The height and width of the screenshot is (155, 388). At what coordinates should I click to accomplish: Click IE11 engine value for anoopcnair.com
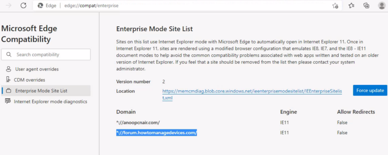[284, 122]
